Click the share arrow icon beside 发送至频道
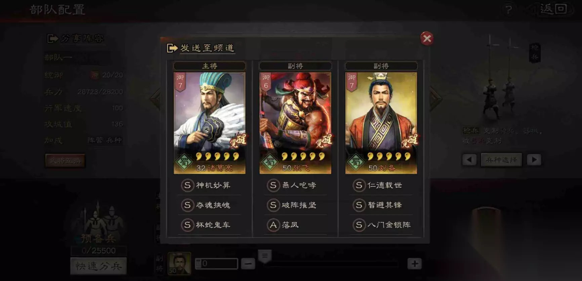582x281 pixels. [x=172, y=48]
